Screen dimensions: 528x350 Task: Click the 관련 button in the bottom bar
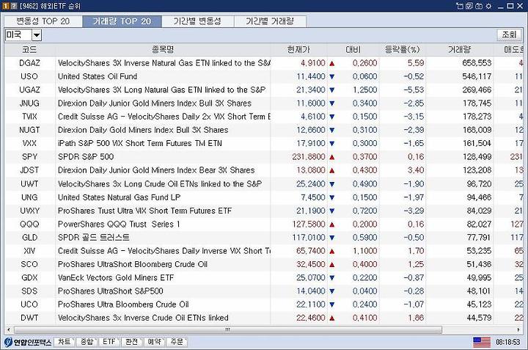pos(131,342)
